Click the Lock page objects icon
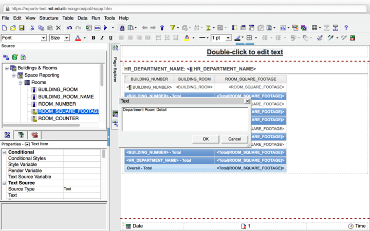The height and width of the screenshot is (231, 370). coord(122,28)
